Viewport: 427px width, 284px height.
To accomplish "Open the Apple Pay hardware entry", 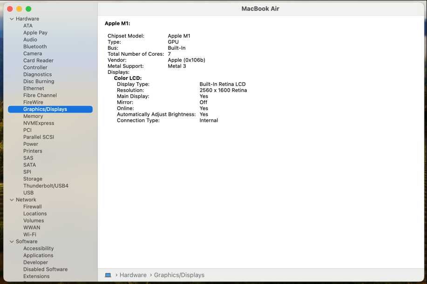I will pos(35,33).
